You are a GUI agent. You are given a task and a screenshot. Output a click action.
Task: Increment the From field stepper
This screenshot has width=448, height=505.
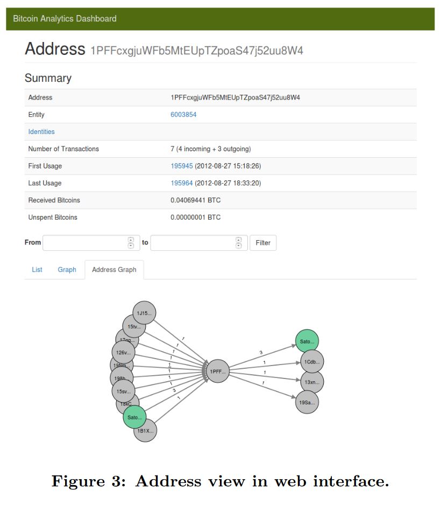coord(131,240)
